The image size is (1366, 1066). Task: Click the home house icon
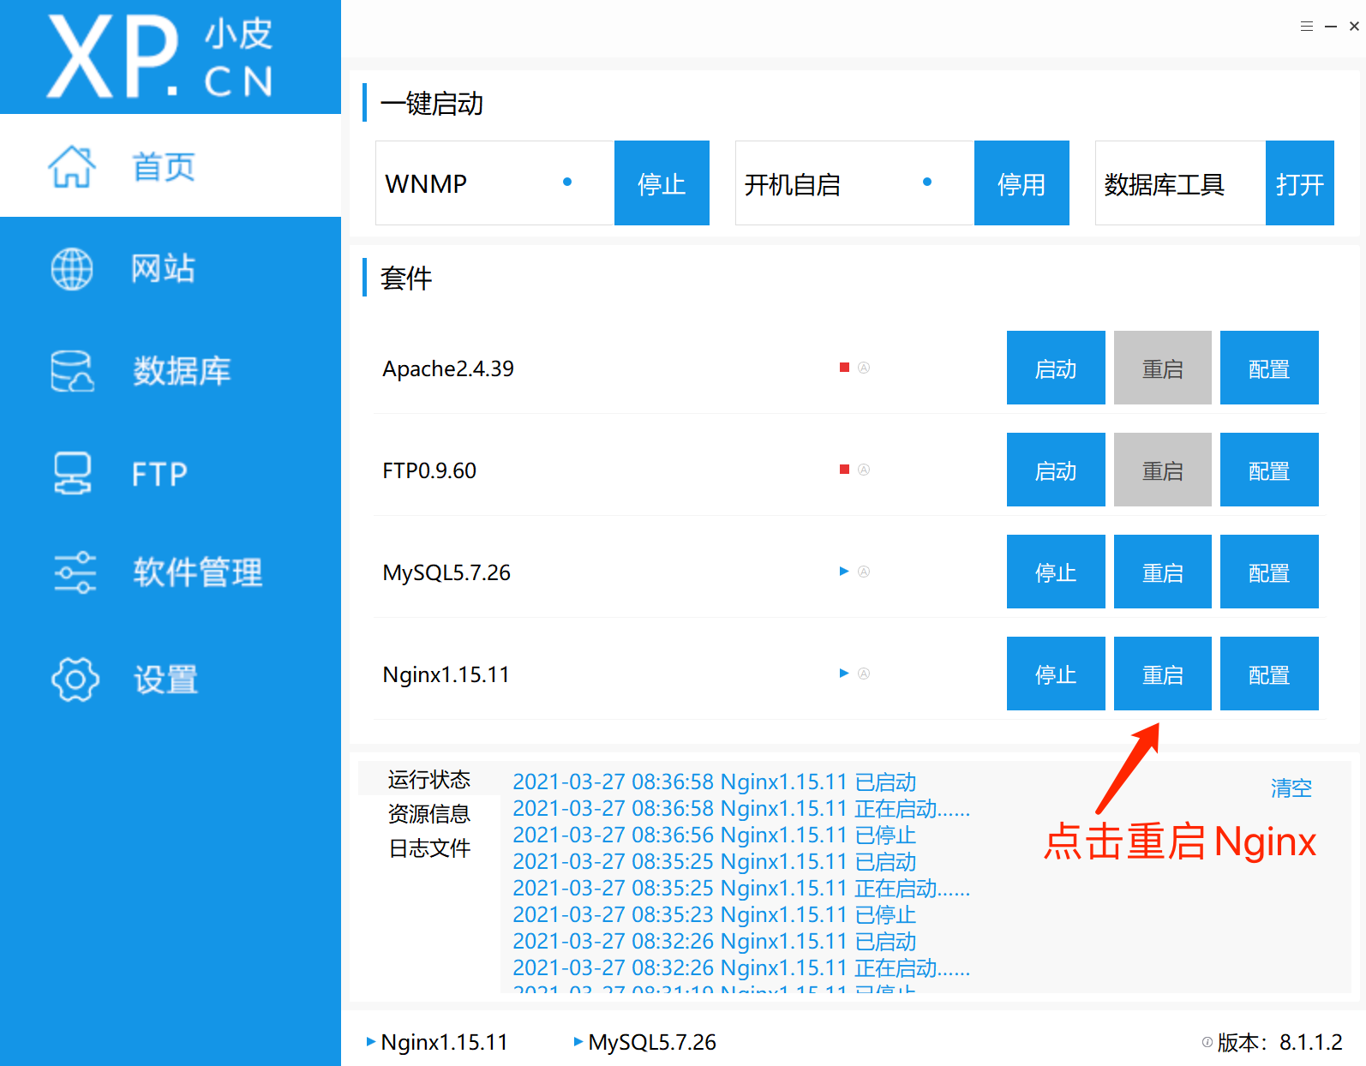coord(72,166)
